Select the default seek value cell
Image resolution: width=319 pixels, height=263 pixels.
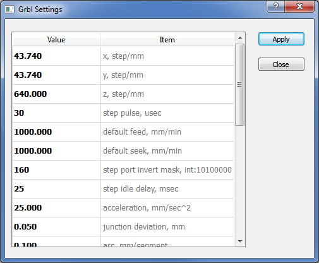pyautogui.click(x=56, y=151)
